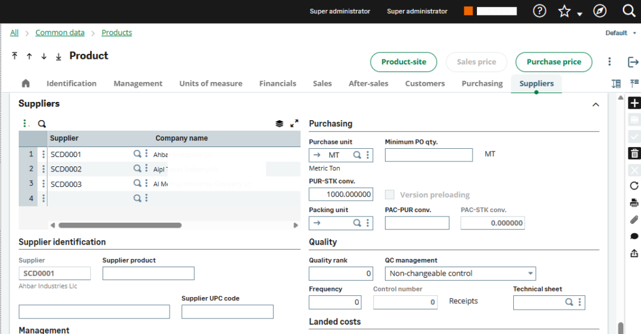Toggle the Version preloading checkbox

pyautogui.click(x=390, y=195)
